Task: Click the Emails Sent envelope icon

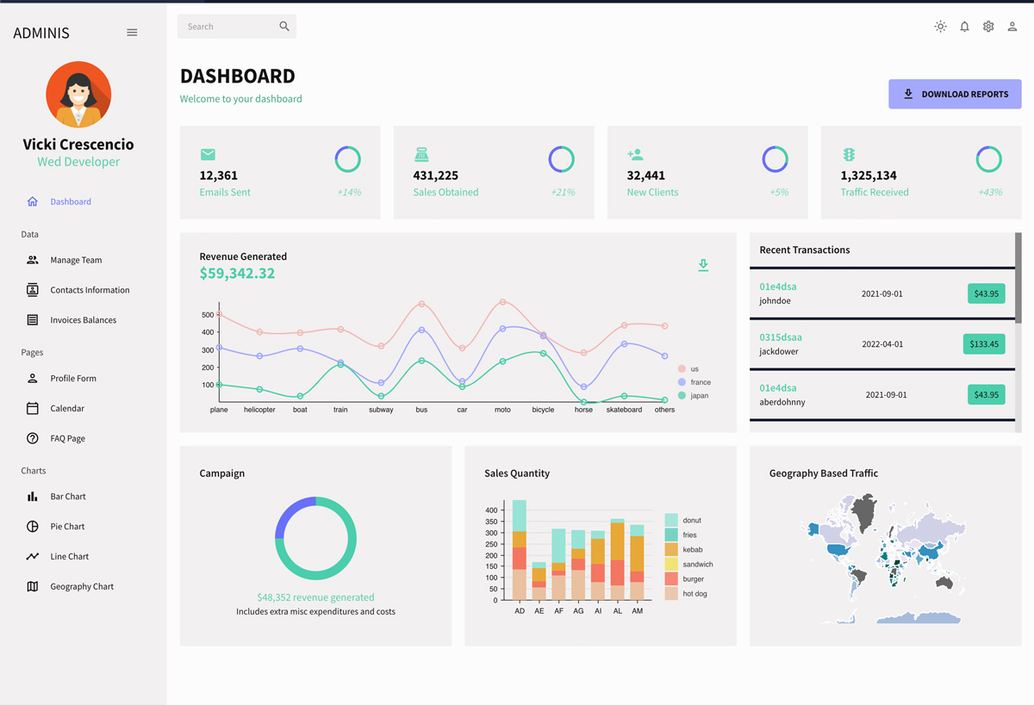Action: tap(208, 155)
